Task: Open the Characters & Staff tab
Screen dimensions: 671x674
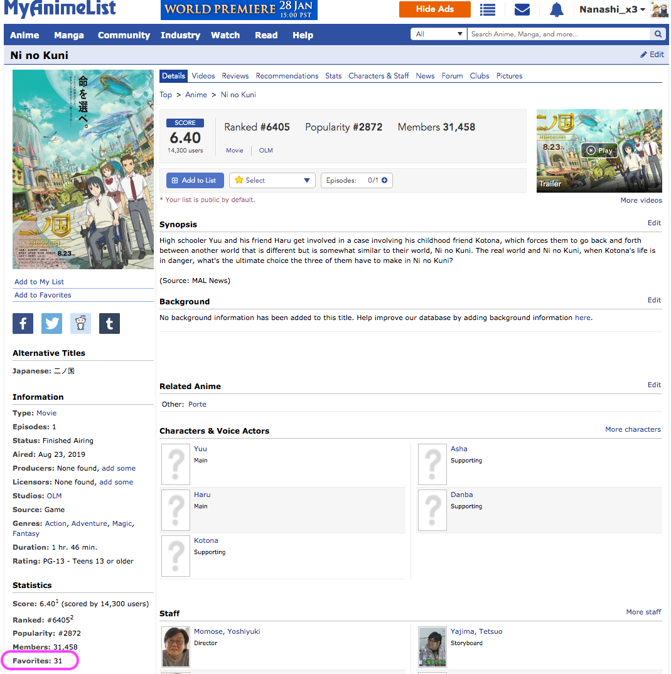Action: coord(378,76)
